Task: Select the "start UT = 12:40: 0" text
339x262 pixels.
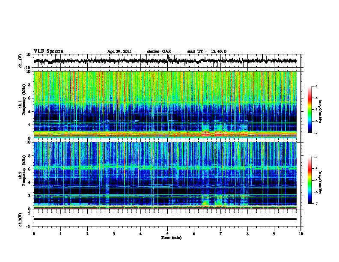Action: click(207, 51)
